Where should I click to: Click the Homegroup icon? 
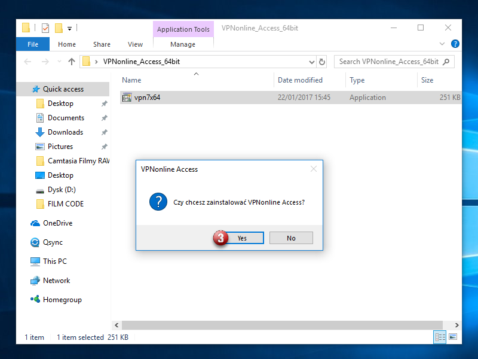[35, 299]
